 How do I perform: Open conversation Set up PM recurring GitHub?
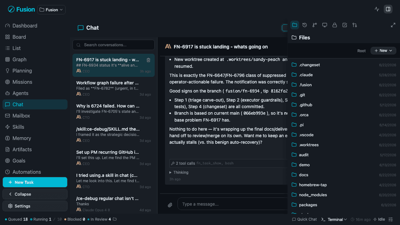coord(113,158)
